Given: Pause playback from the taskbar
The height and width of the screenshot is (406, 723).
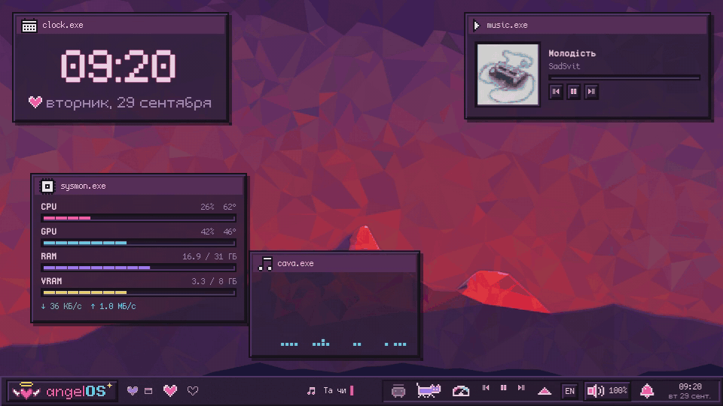Looking at the screenshot, I should point(504,388).
